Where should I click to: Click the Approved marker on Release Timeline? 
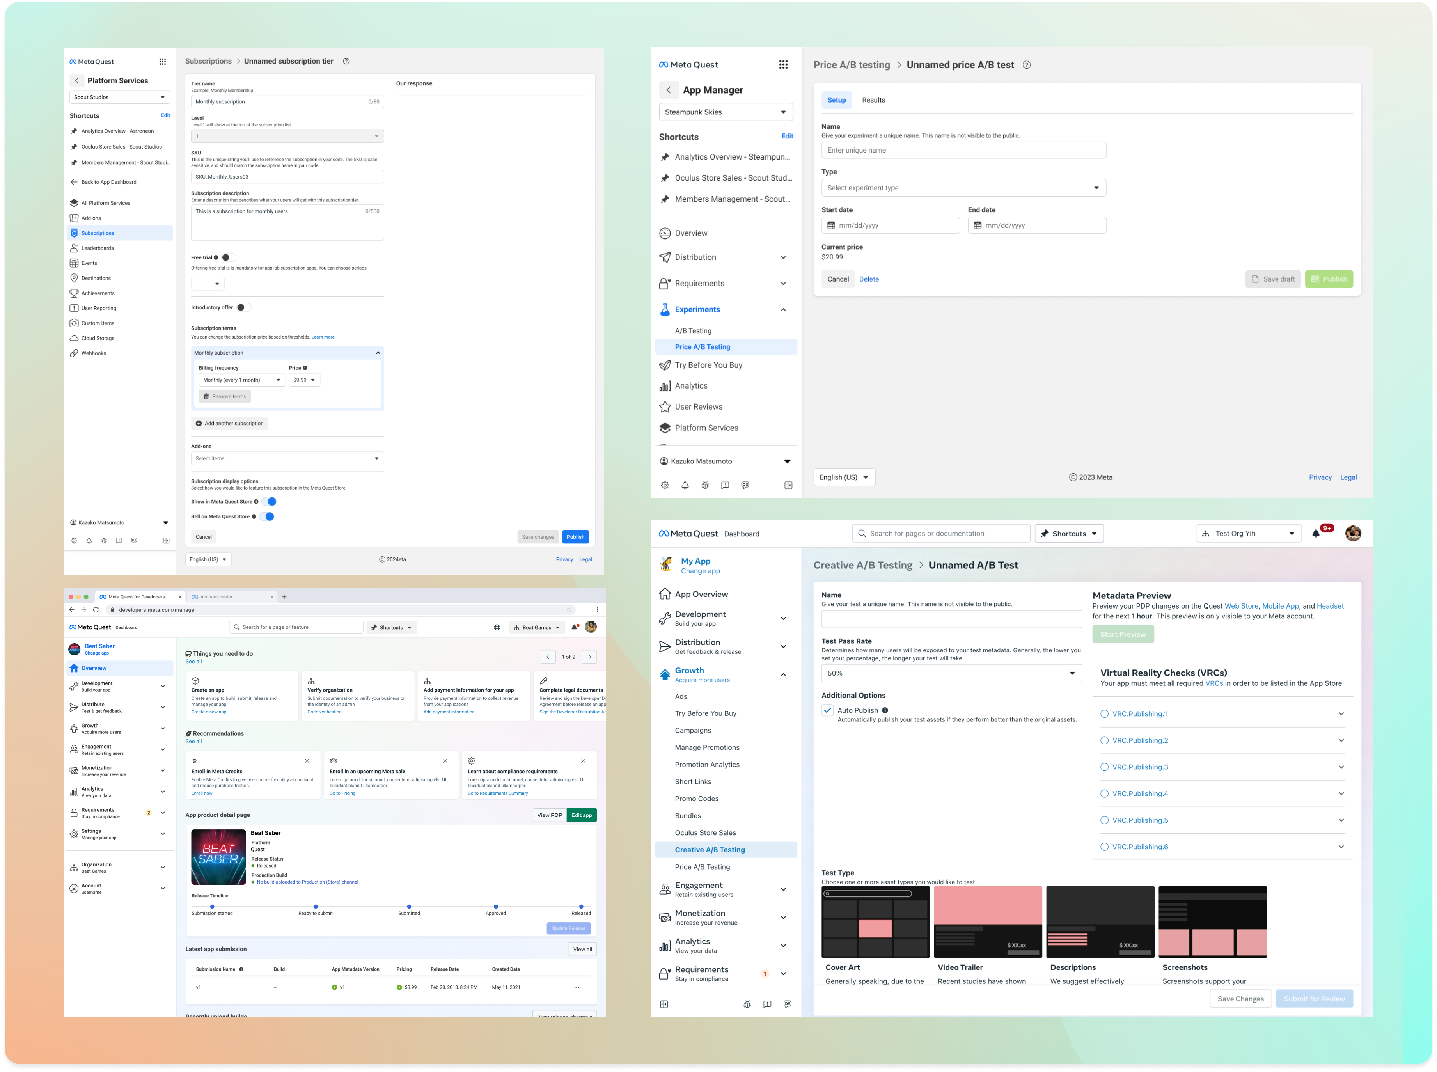pos(496,907)
